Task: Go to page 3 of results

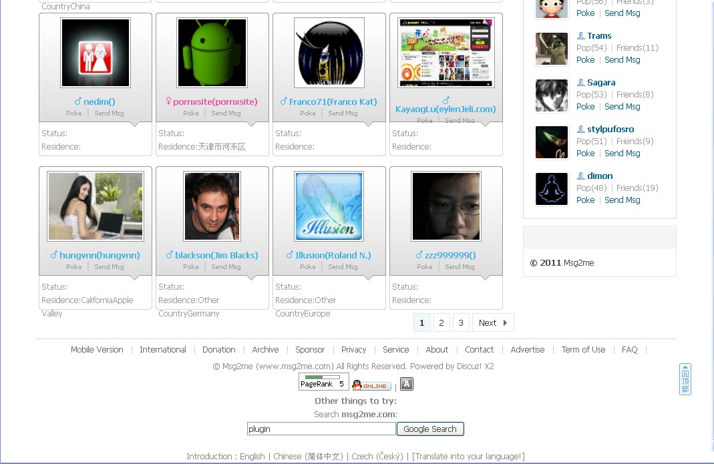Action: click(x=461, y=322)
